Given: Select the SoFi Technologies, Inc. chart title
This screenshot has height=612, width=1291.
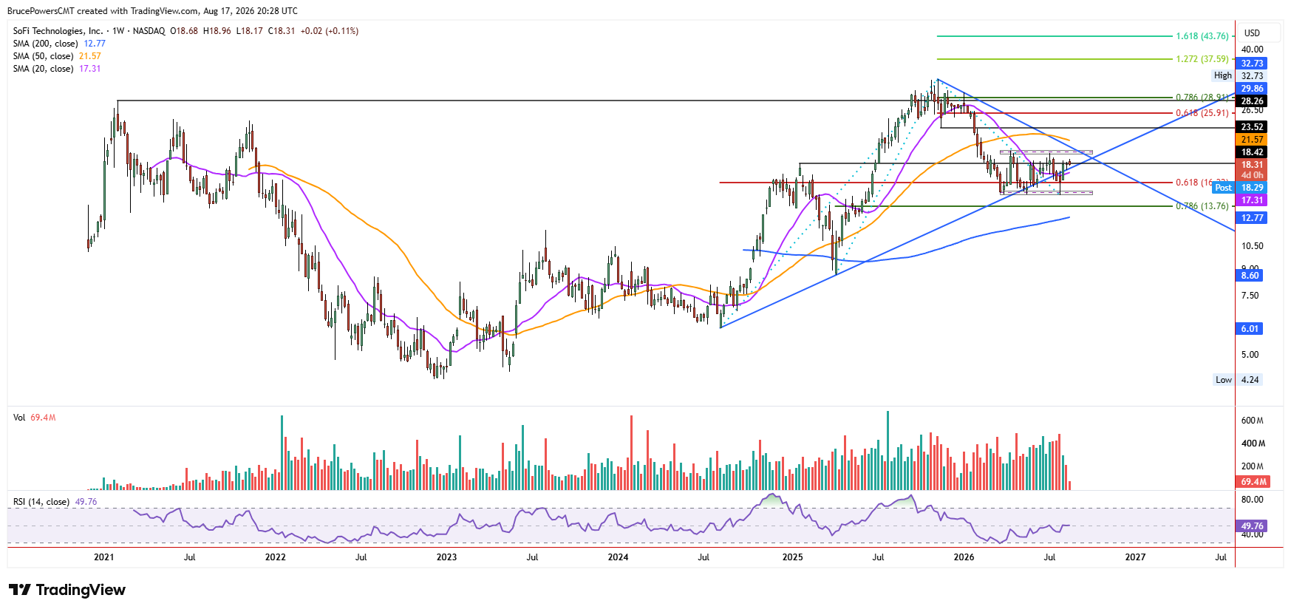Looking at the screenshot, I should click(58, 31).
